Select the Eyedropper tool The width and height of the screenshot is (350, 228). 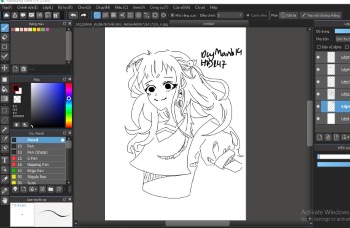[x=5, y=191]
